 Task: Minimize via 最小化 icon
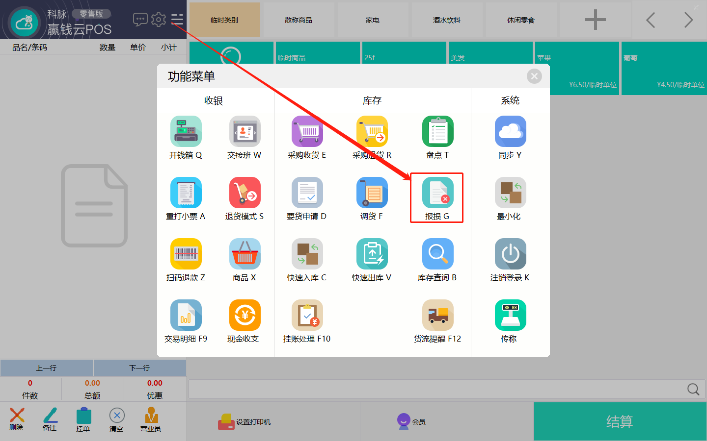pos(511,193)
